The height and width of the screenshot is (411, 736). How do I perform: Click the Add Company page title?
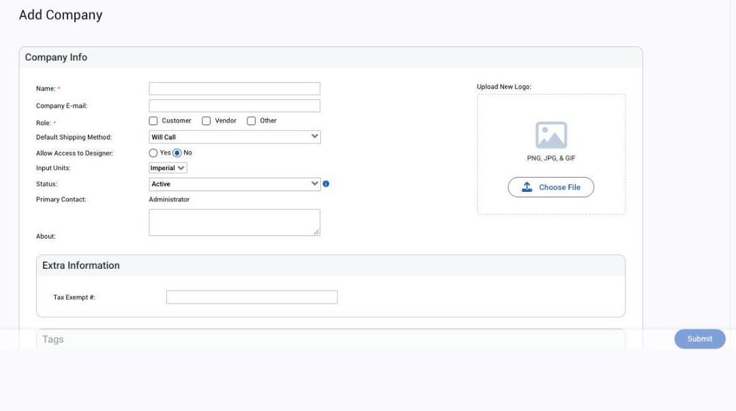coord(61,15)
